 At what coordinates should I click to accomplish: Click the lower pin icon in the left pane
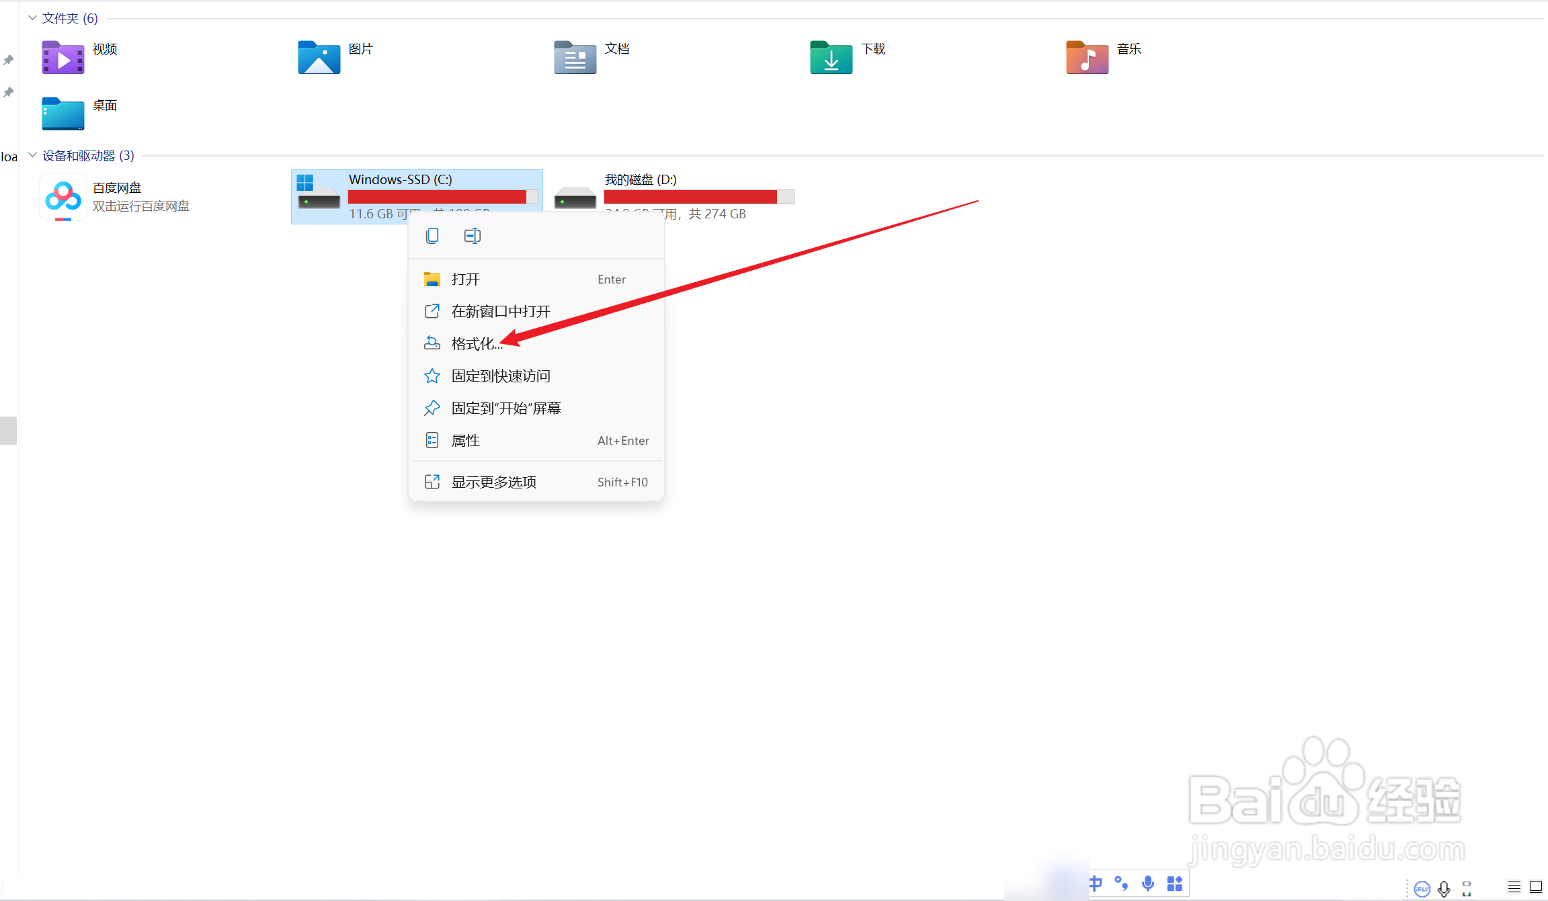pyautogui.click(x=8, y=93)
